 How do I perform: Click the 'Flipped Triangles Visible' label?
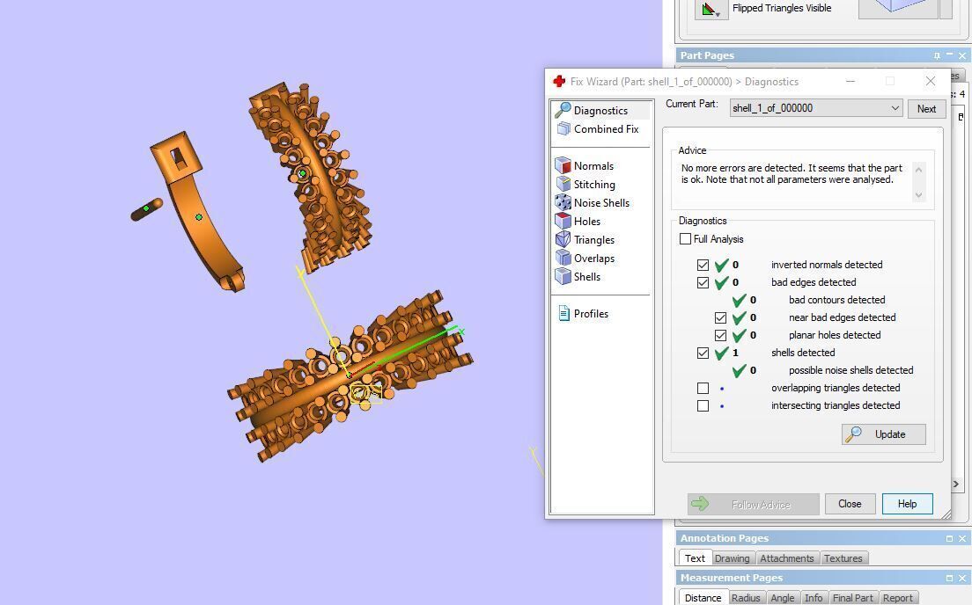click(782, 8)
